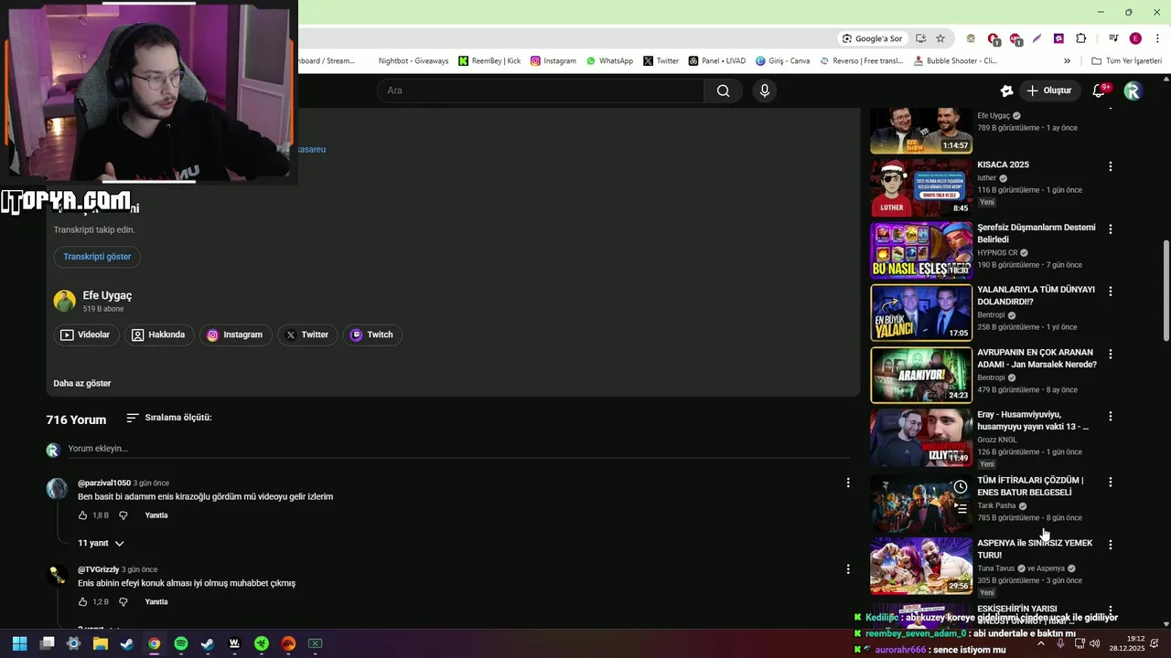
Task: Open Efe Uygaç's Twitter link
Action: click(x=306, y=334)
